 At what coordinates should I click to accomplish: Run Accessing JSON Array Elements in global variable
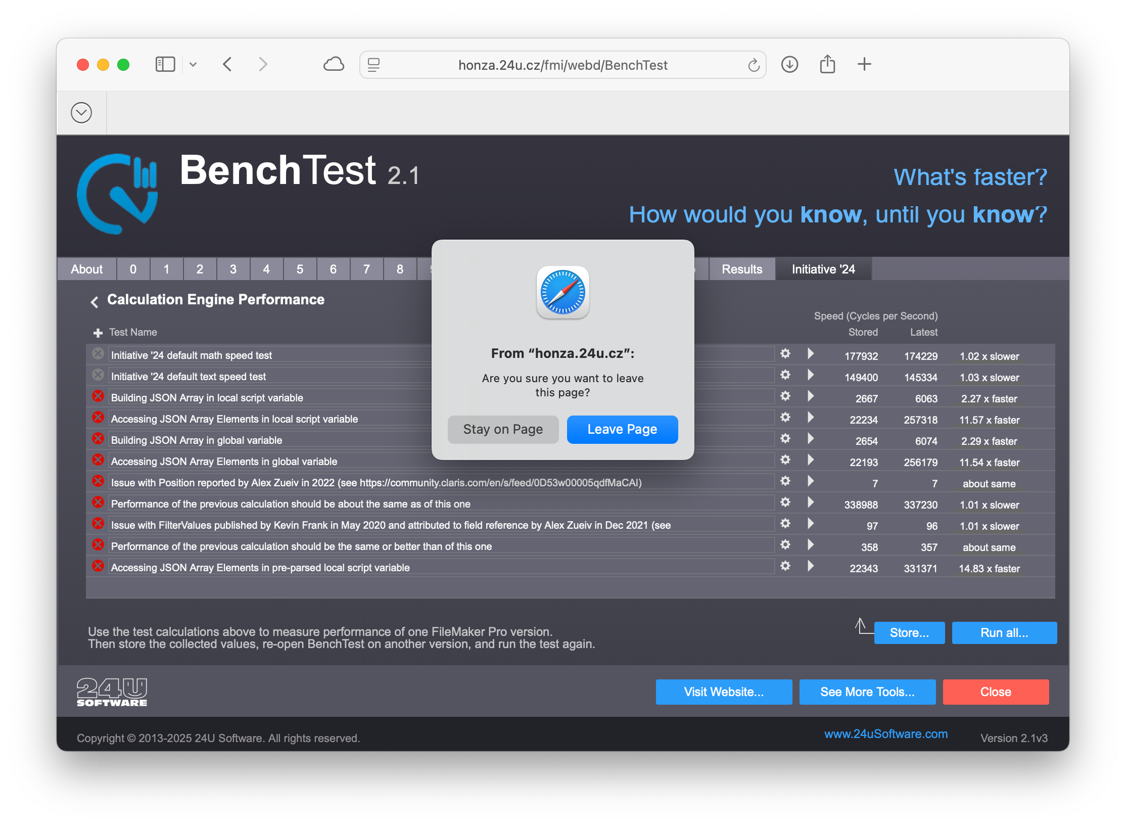click(811, 460)
